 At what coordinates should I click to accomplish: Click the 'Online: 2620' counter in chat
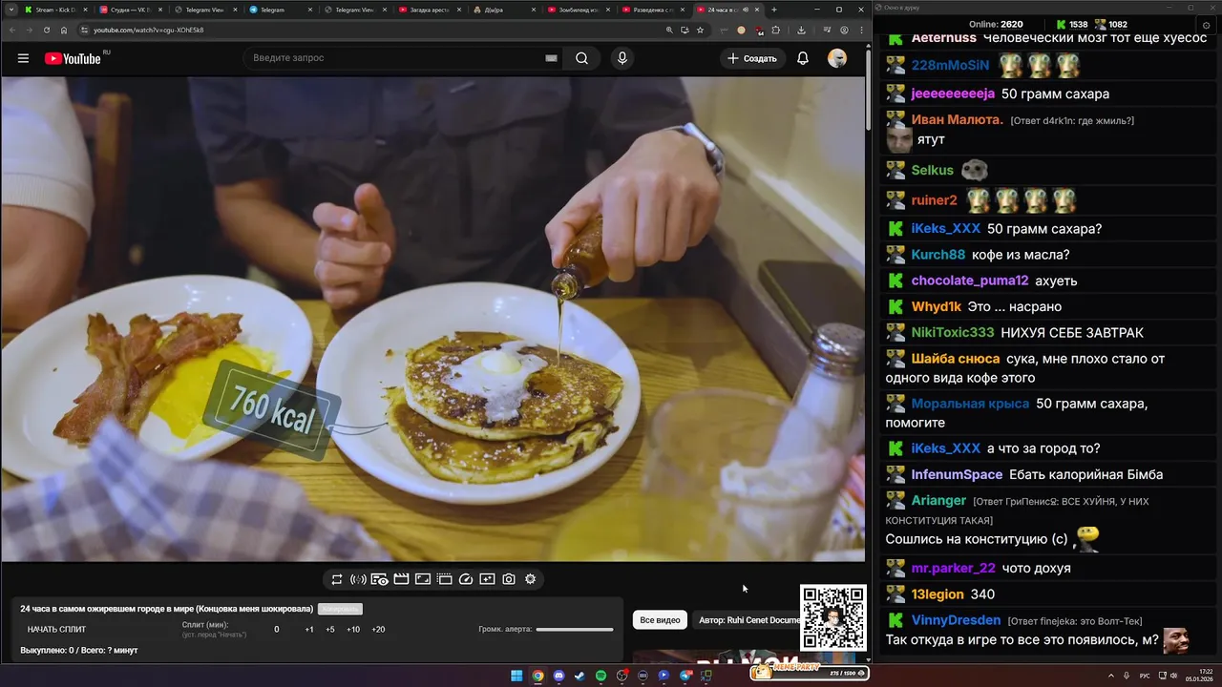point(996,25)
